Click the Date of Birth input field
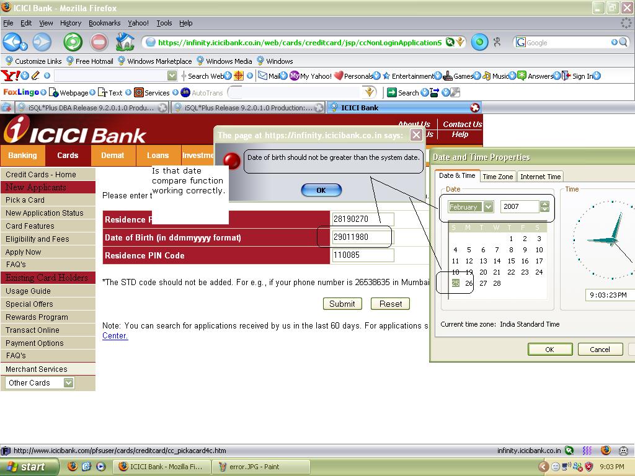Screen dimensions: 635x476 click(x=363, y=237)
